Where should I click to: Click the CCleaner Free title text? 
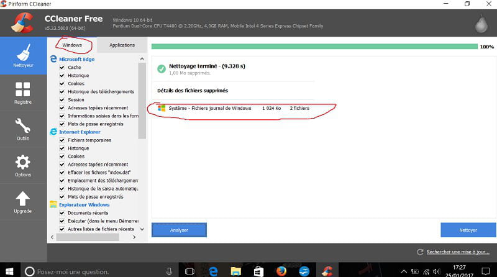point(73,19)
